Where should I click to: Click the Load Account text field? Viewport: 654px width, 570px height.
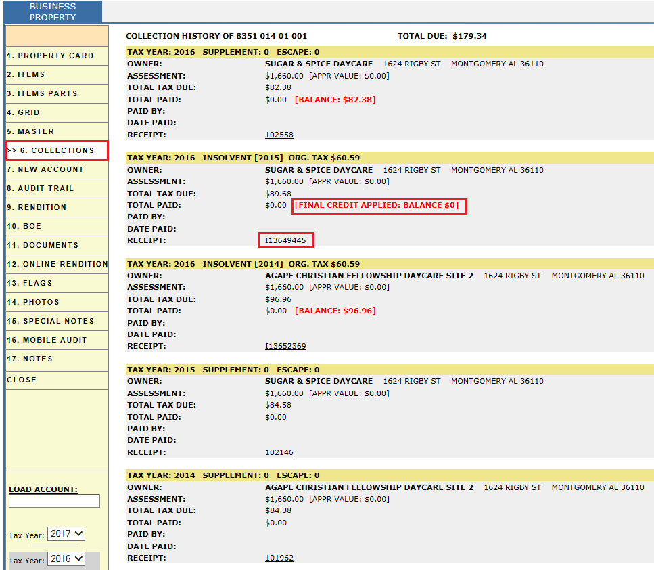(x=54, y=501)
